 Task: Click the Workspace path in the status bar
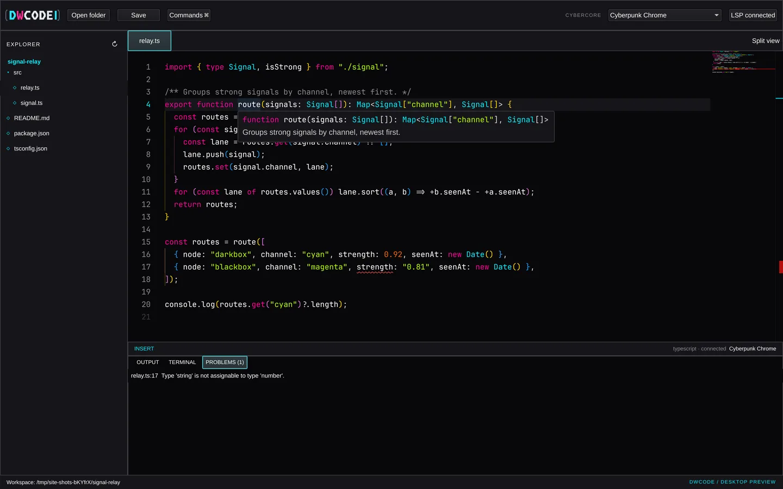tap(63, 482)
